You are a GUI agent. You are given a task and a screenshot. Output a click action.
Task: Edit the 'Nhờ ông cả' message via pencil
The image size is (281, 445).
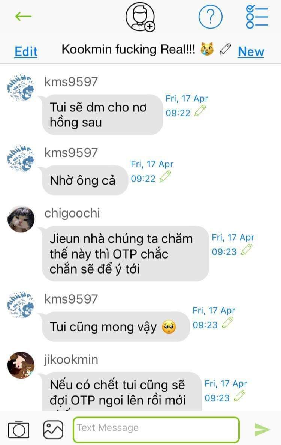165,176
